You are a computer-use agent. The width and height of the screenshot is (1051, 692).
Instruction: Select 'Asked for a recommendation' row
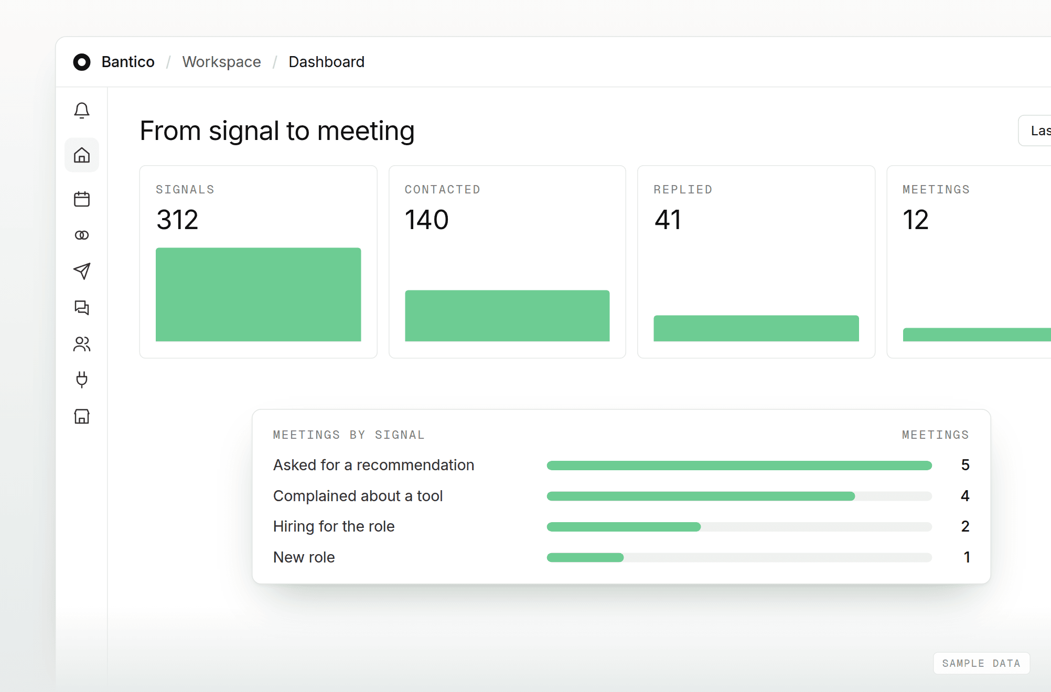coord(621,466)
